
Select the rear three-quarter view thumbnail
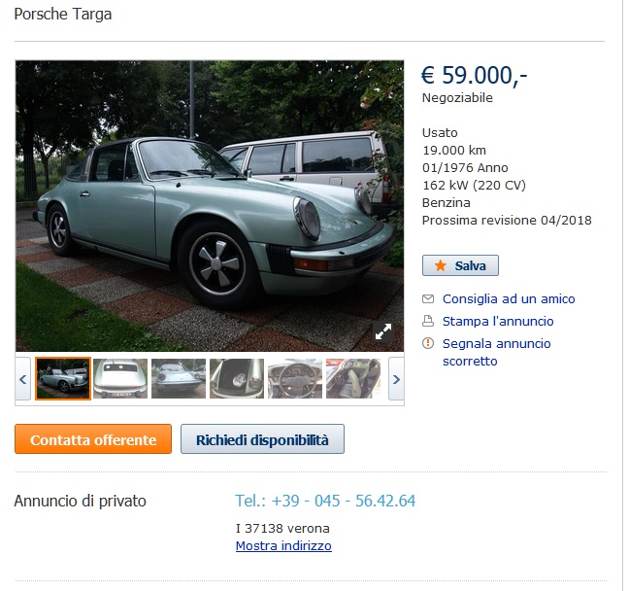(x=179, y=379)
